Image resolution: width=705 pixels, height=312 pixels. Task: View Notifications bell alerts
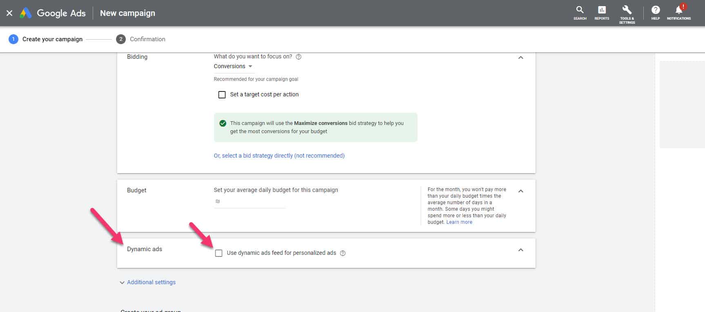point(678,13)
